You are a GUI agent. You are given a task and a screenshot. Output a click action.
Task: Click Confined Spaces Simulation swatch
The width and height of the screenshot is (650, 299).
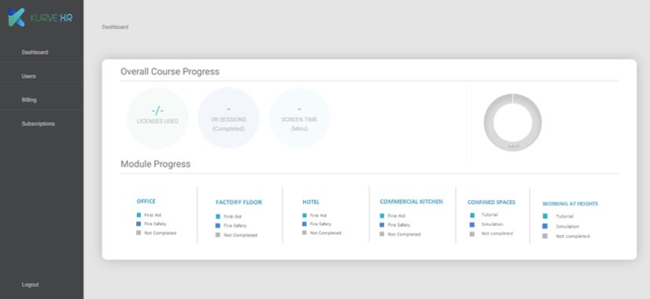(x=472, y=224)
